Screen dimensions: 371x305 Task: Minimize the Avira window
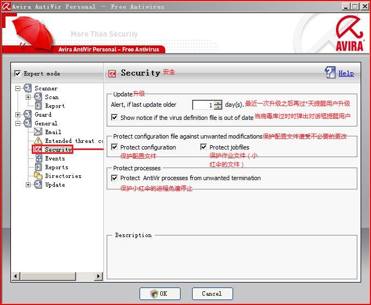[346, 7]
